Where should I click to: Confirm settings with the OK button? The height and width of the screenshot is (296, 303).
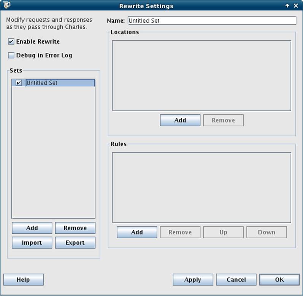click(x=279, y=280)
